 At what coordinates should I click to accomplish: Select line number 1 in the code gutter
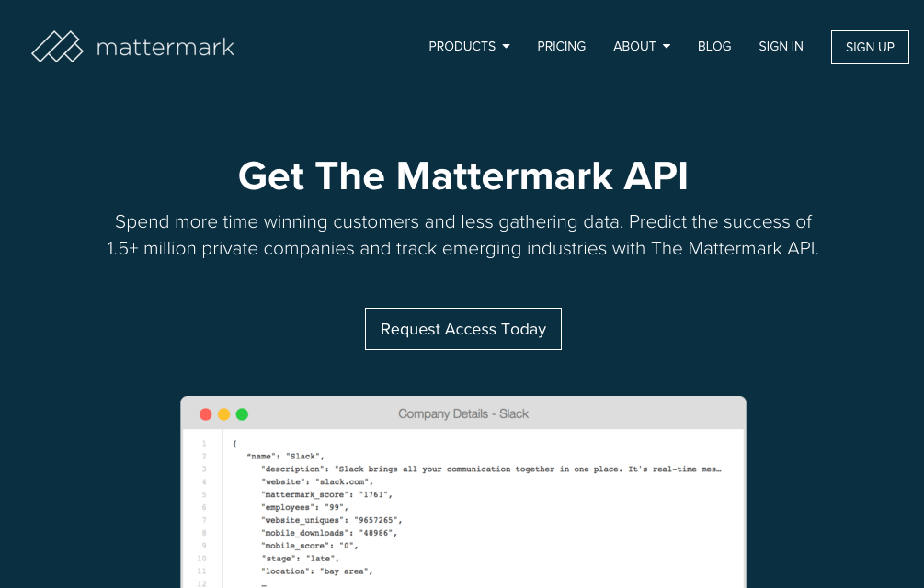[203, 444]
